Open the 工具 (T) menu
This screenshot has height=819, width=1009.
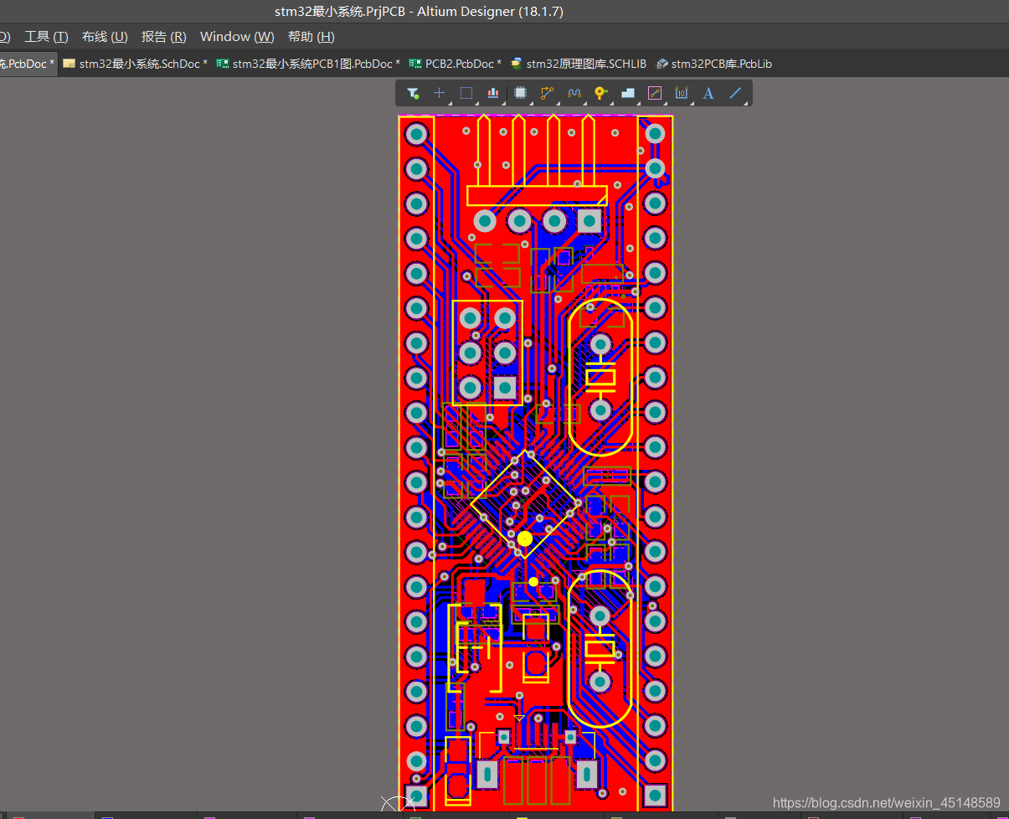(46, 37)
